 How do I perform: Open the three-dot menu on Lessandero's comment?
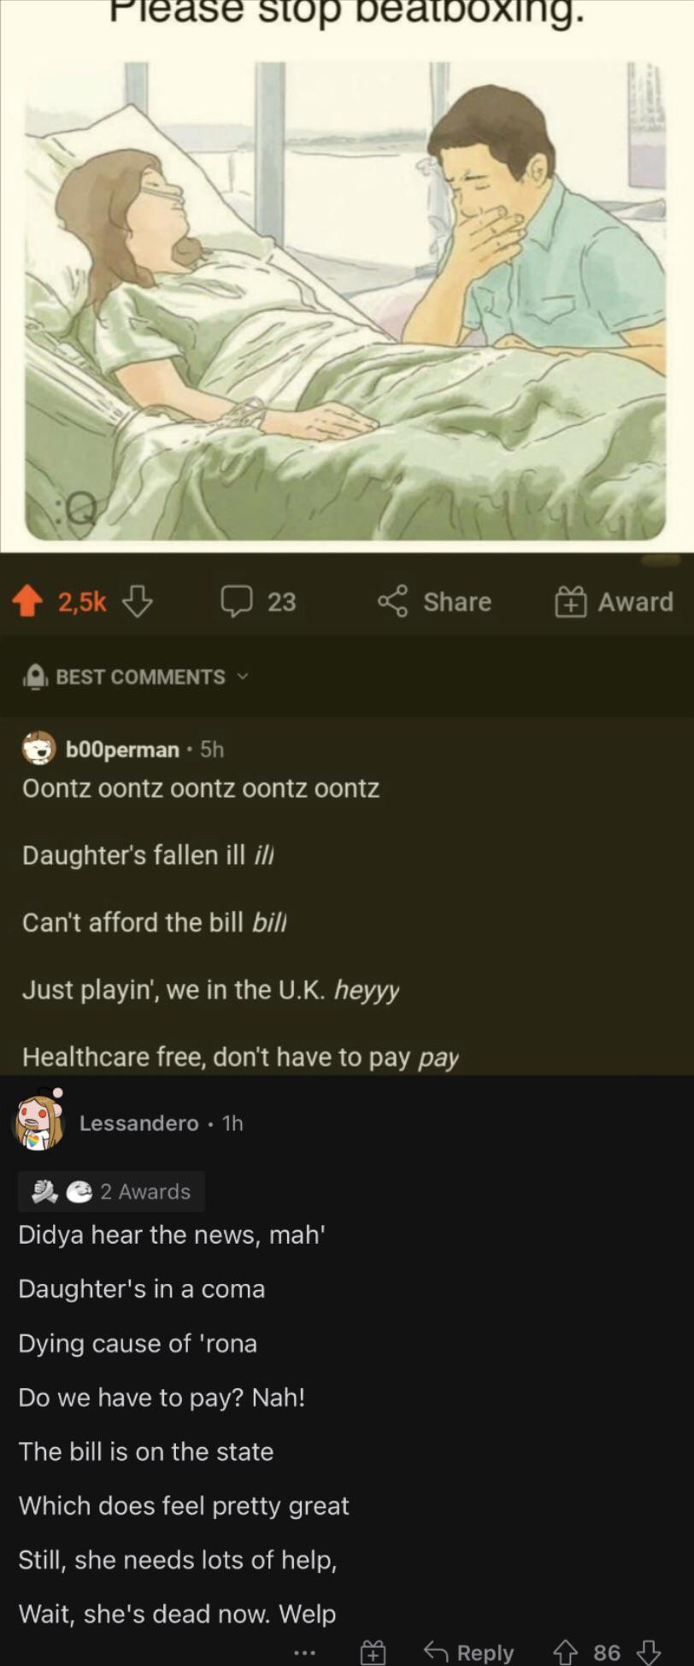[x=305, y=1652]
